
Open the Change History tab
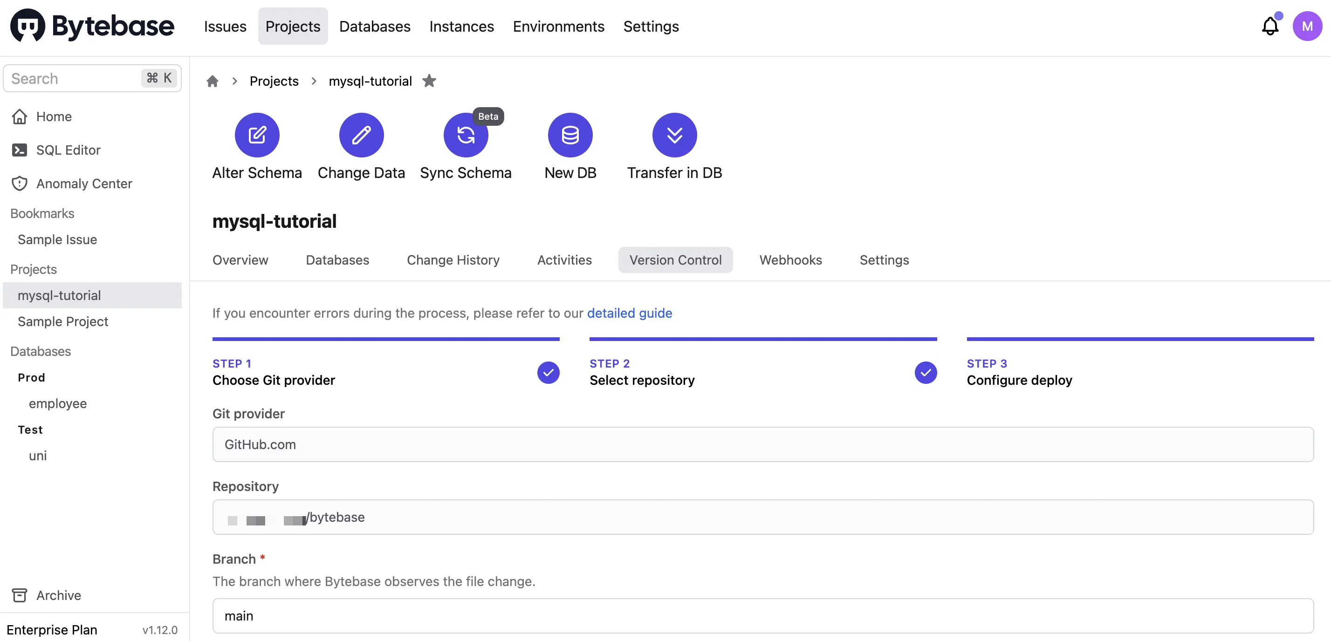click(453, 260)
